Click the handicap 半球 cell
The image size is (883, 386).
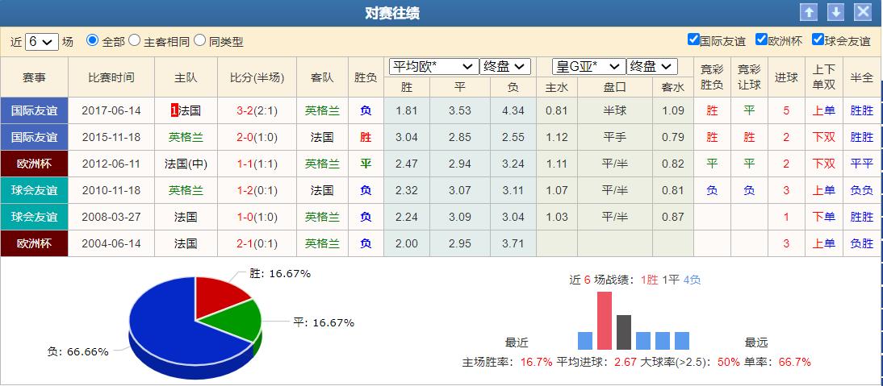coord(614,110)
